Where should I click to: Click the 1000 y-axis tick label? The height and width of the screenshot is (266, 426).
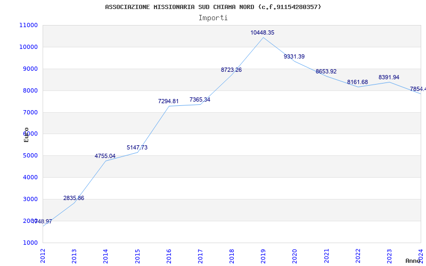tap(30, 243)
